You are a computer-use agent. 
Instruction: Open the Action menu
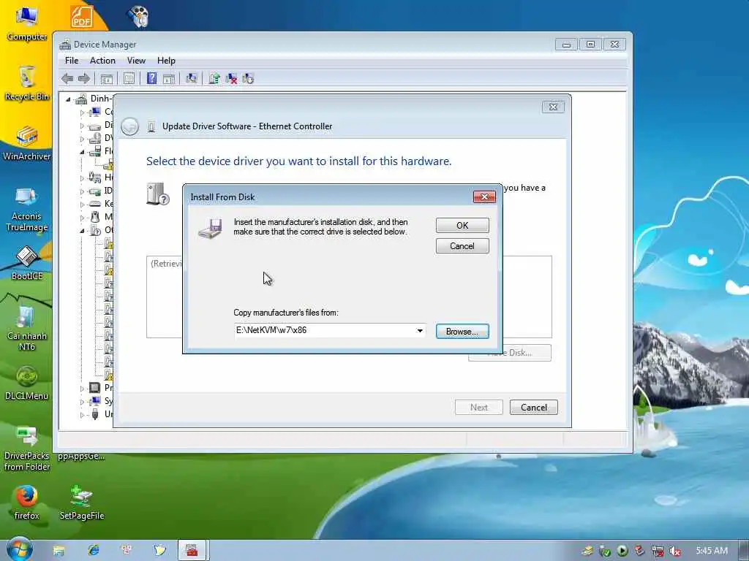coord(102,61)
